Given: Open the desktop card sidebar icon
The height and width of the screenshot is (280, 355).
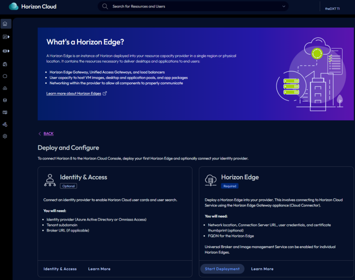Looking at the screenshot, I should click(5, 112).
